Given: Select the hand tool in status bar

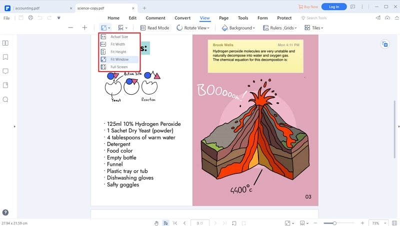Looking at the screenshot, I should [156, 223].
